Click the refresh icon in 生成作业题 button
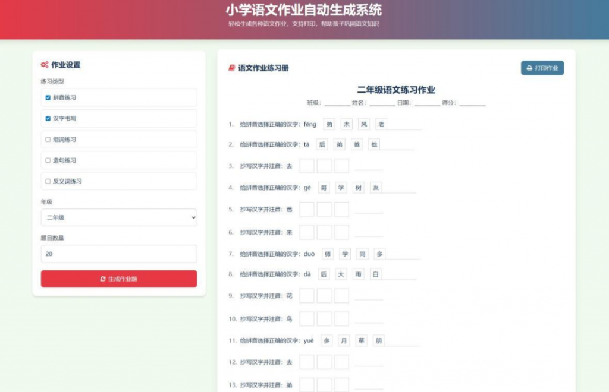The width and height of the screenshot is (609, 392). point(102,279)
